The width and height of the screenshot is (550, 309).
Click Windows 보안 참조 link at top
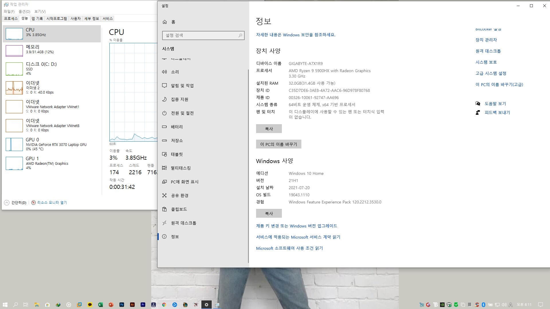point(296,35)
